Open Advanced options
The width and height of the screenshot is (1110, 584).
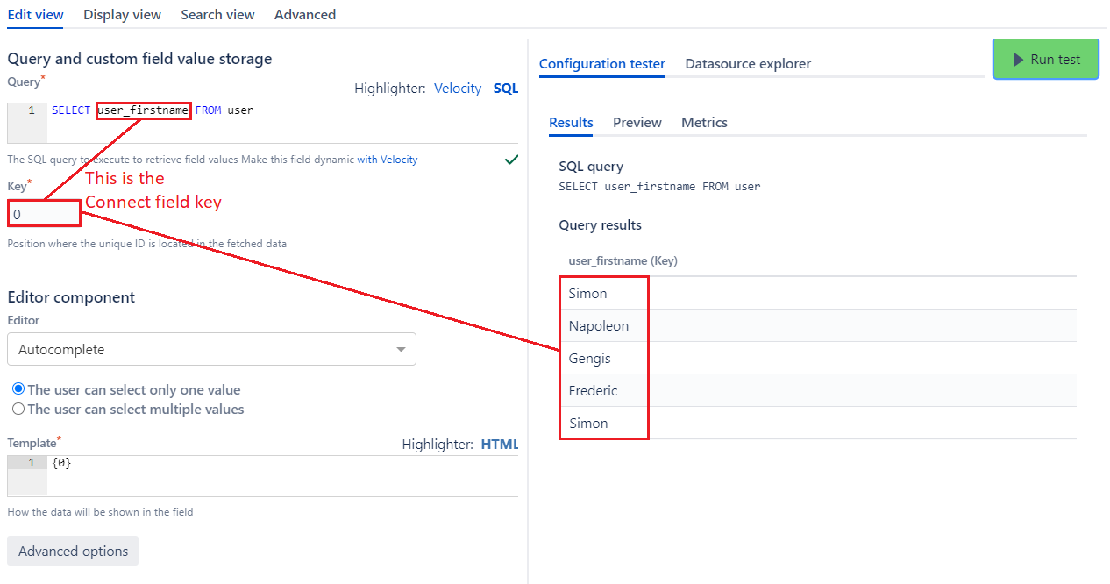[73, 551]
